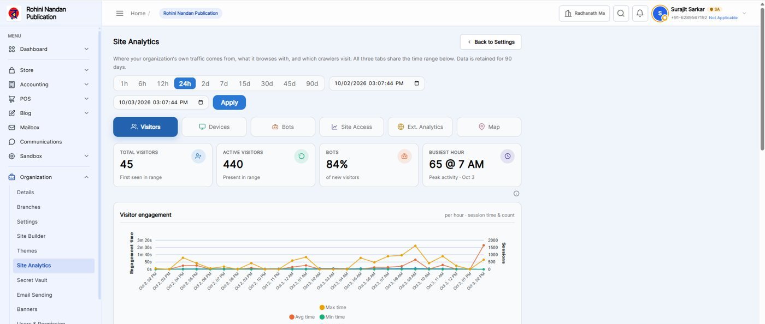
Task: Click Rohini Nandan Publication breadcrumb chip
Action: (191, 13)
